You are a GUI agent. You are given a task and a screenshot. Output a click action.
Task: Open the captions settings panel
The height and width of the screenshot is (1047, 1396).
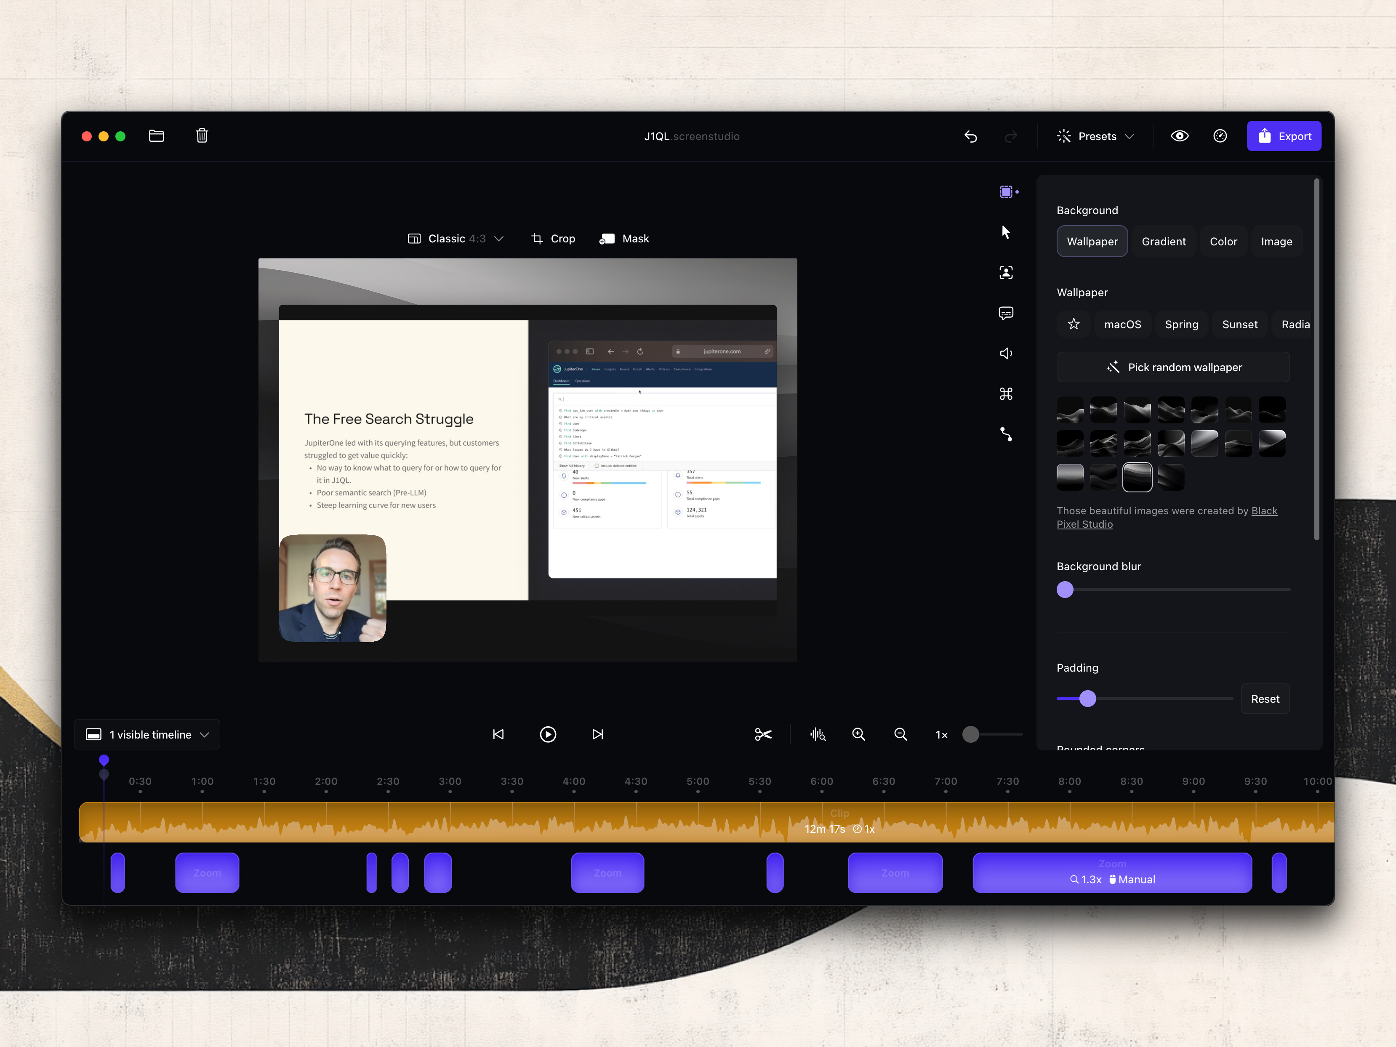[x=1006, y=313]
